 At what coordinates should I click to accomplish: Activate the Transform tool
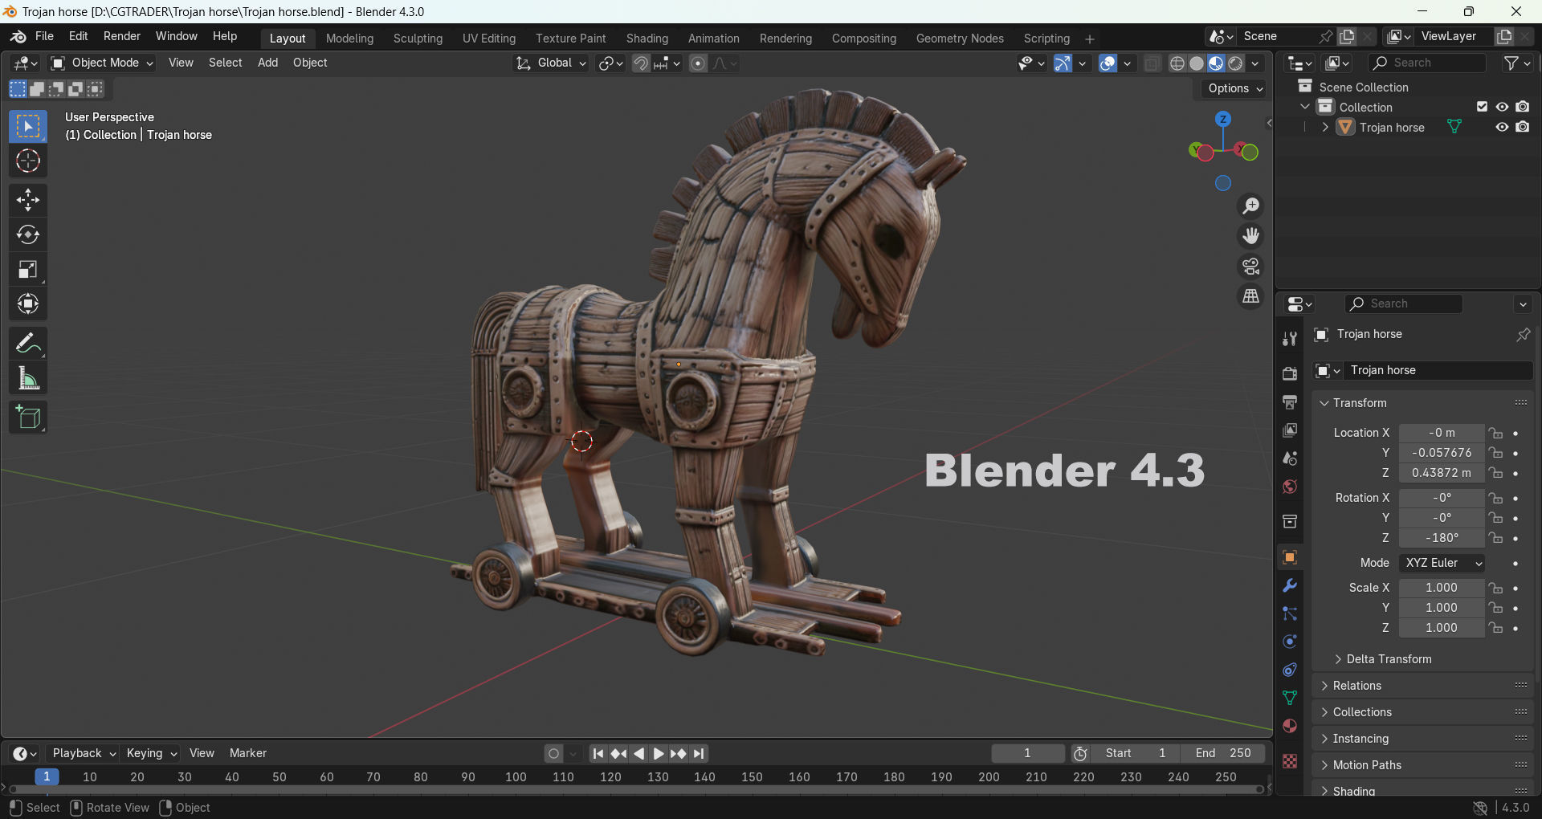28,304
